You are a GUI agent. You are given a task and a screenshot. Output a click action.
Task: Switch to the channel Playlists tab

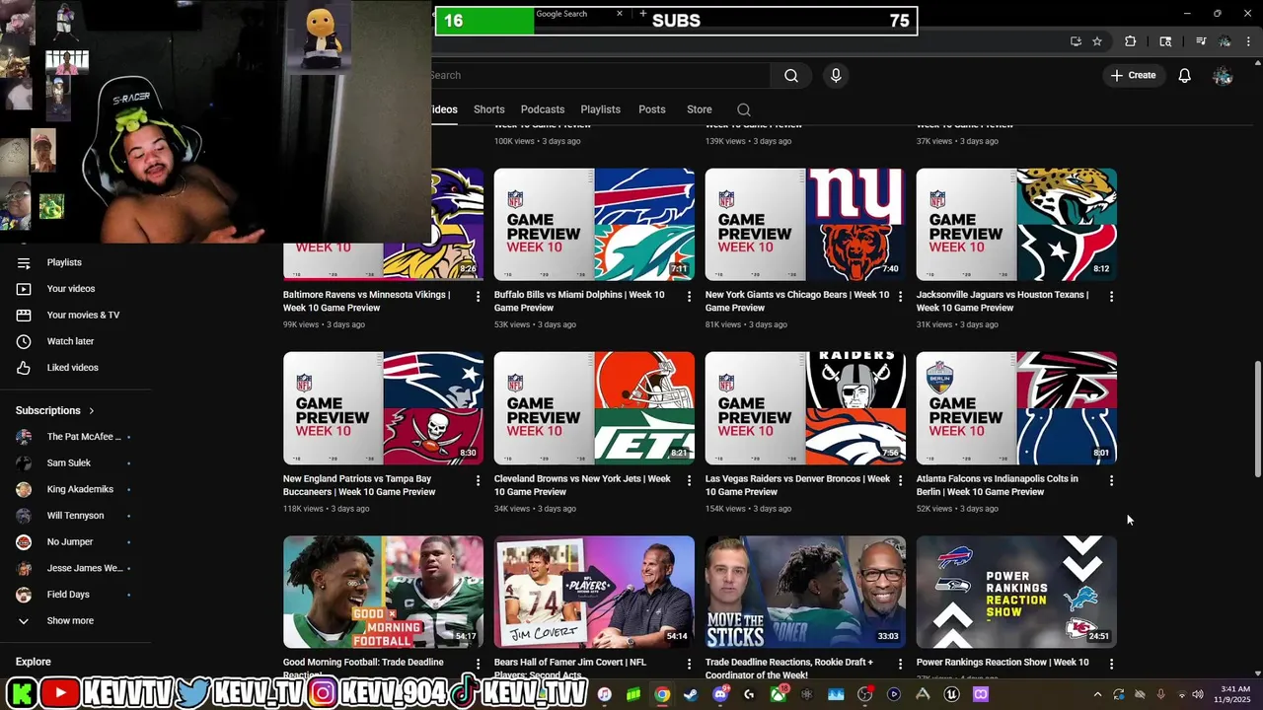[x=600, y=109]
